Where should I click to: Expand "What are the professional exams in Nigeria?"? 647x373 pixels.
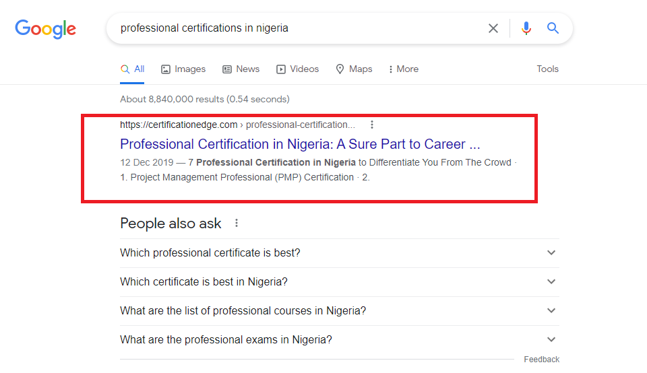coord(340,339)
